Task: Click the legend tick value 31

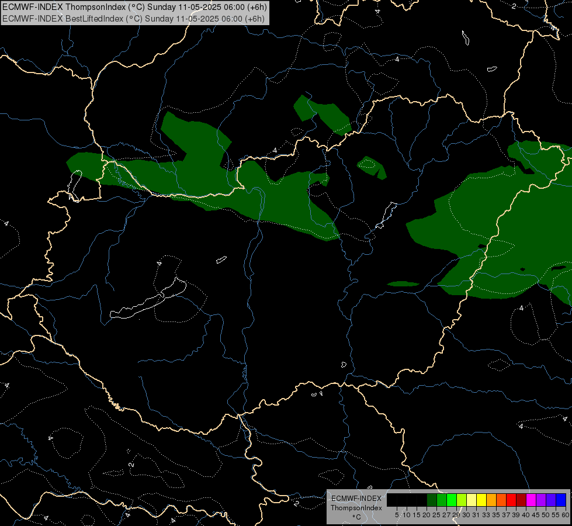Action: [x=476, y=515]
